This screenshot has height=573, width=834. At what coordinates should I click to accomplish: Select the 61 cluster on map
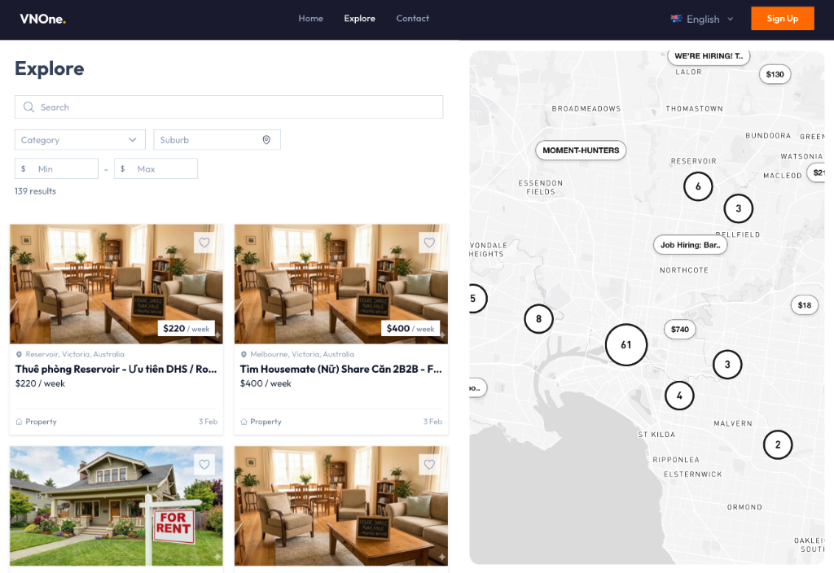click(x=626, y=345)
